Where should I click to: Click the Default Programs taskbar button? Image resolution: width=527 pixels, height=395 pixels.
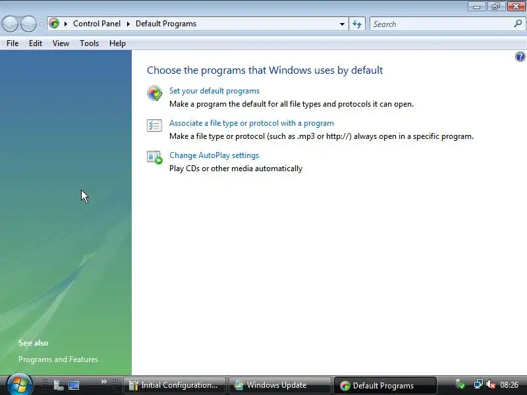click(x=385, y=386)
